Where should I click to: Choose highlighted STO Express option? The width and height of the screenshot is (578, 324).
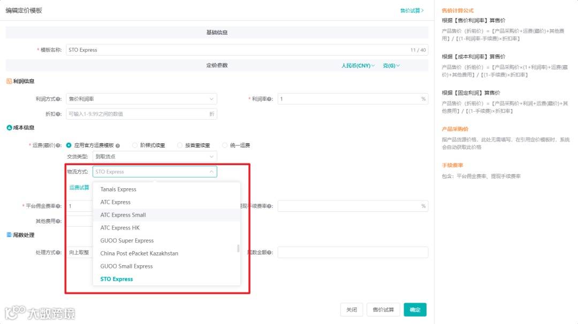[x=166, y=279]
